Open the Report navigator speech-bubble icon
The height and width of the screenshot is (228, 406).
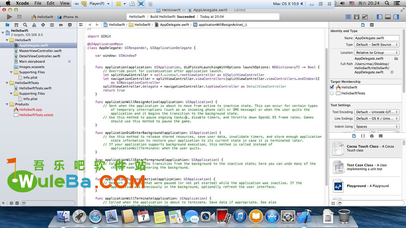point(70,25)
